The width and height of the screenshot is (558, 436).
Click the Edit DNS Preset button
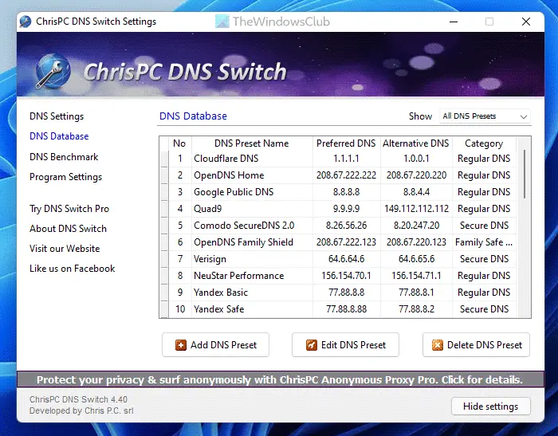[x=345, y=345]
